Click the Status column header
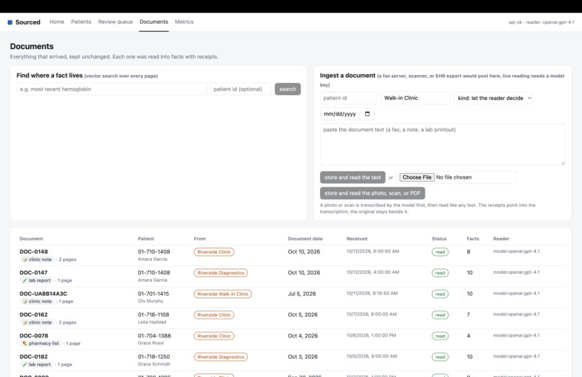 (x=439, y=239)
